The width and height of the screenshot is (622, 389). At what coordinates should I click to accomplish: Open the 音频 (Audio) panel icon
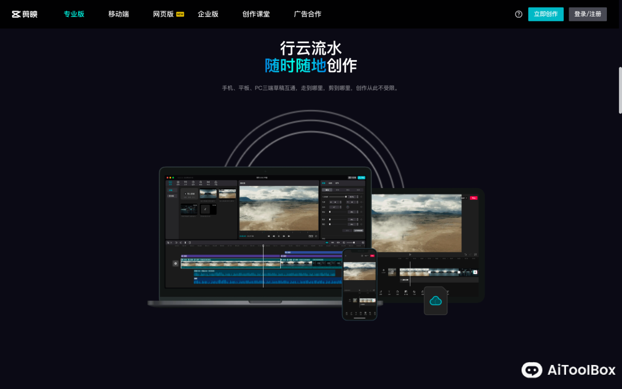[x=178, y=182]
